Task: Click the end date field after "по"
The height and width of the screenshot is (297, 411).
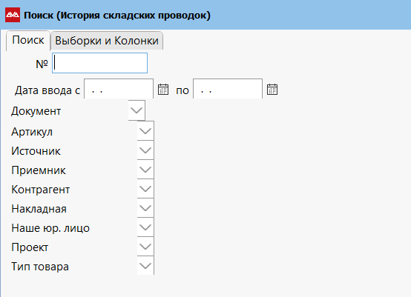Action: (228, 89)
